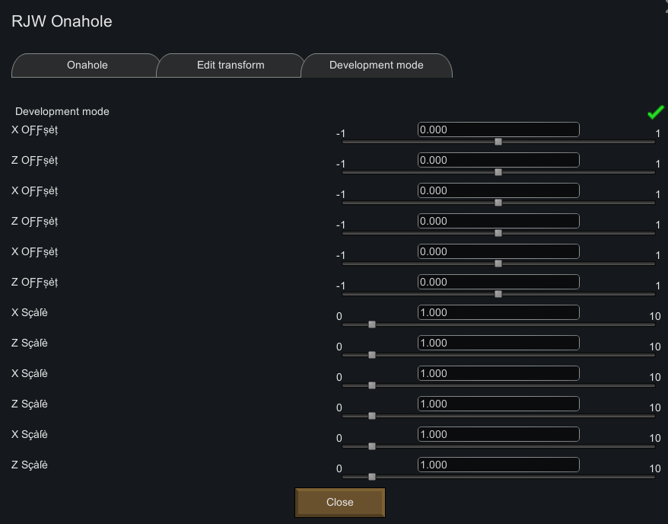
Task: Switch to the Onahole tab
Action: click(x=85, y=65)
